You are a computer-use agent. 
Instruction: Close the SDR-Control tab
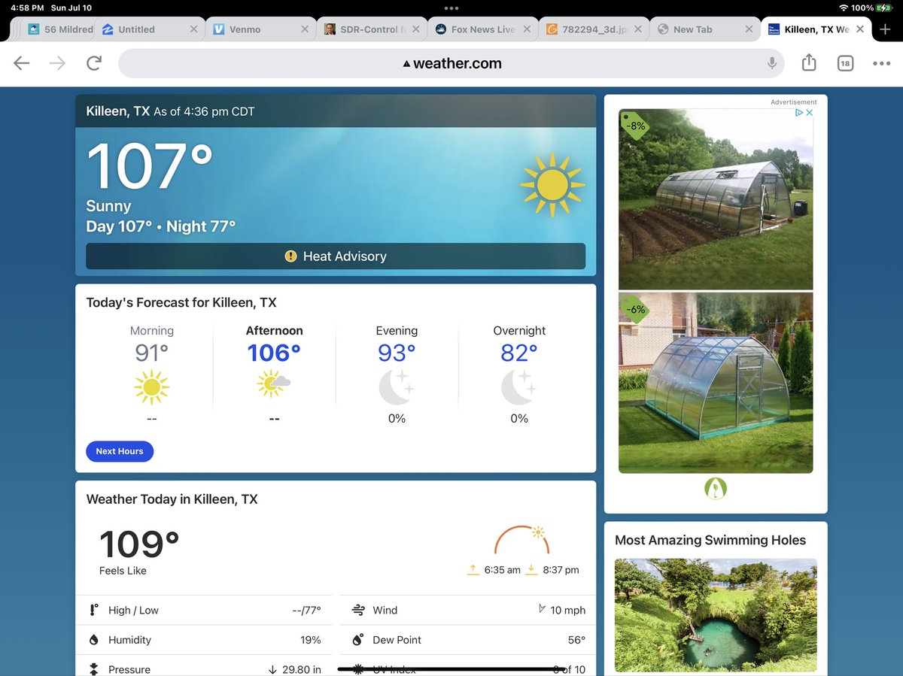pyautogui.click(x=416, y=29)
